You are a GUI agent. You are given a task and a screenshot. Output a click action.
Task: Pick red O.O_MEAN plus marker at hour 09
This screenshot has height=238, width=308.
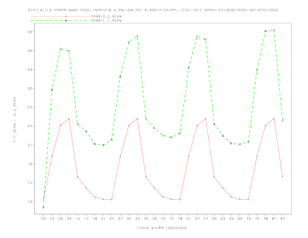point(69,119)
